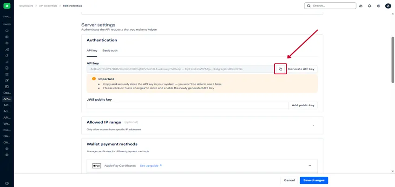Go to Developers breadcrumb

(26, 6)
